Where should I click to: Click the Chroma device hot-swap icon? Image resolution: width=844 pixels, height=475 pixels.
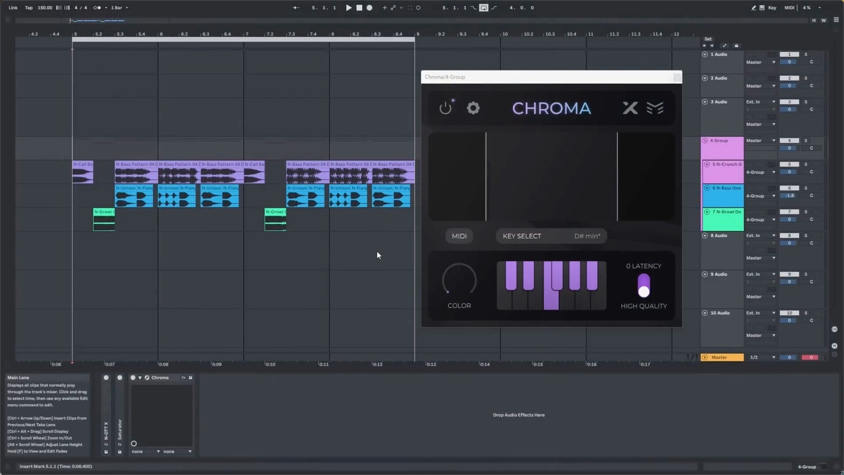click(183, 378)
